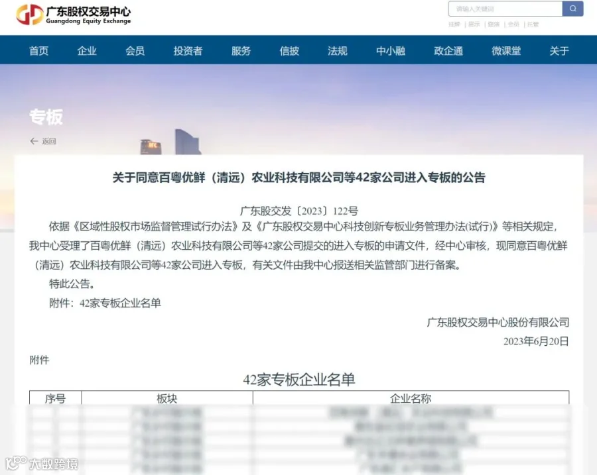The width and height of the screenshot is (597, 475).
Task: Click the line 特此公告。
Action: (72, 284)
